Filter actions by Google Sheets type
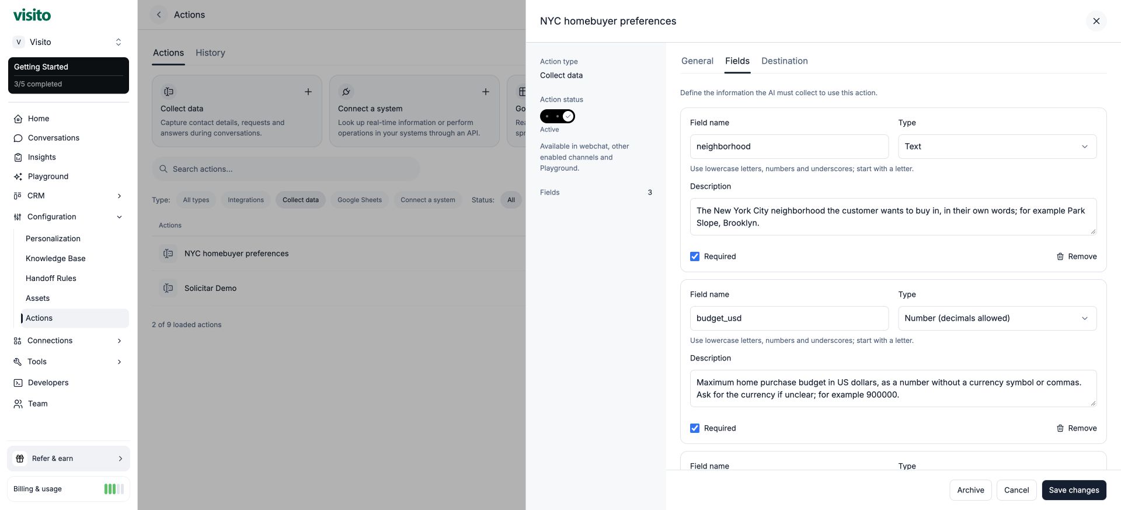This screenshot has width=1121, height=510. tap(360, 200)
